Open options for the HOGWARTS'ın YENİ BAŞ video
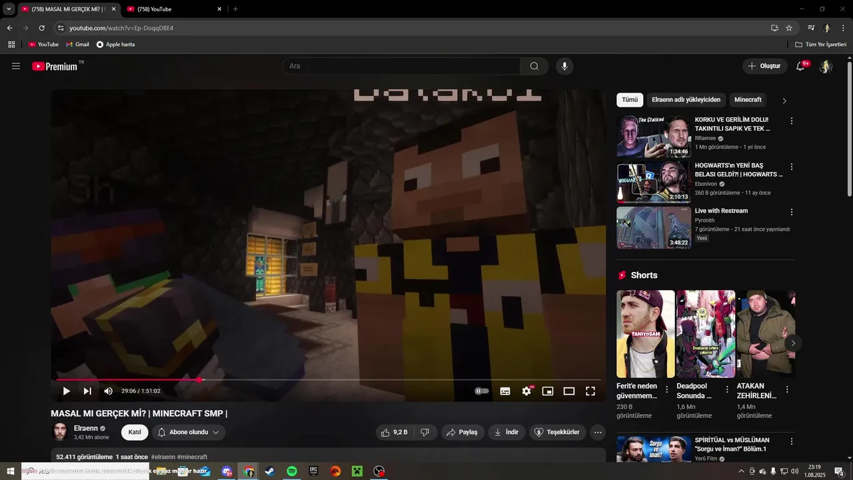853x480 pixels. point(792,167)
